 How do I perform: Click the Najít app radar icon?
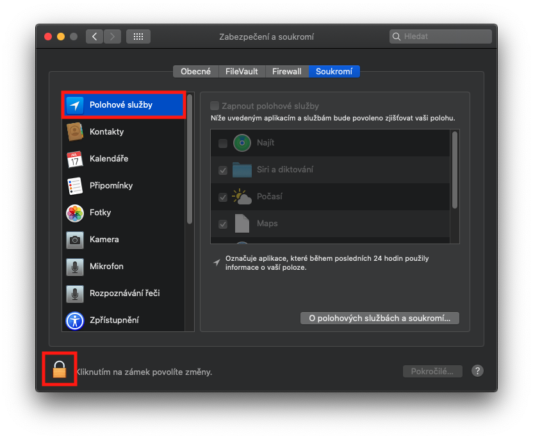[242, 143]
